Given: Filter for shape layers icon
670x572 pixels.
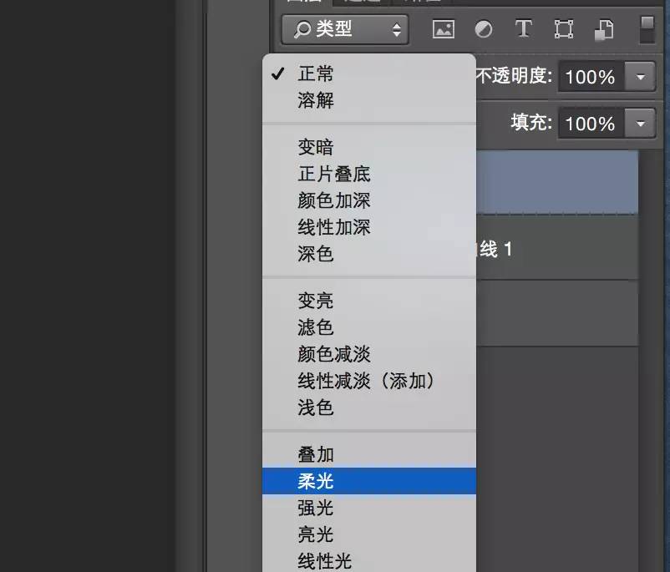Looking at the screenshot, I should 564,30.
